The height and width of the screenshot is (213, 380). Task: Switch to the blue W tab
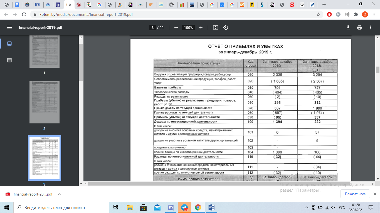(312, 5)
